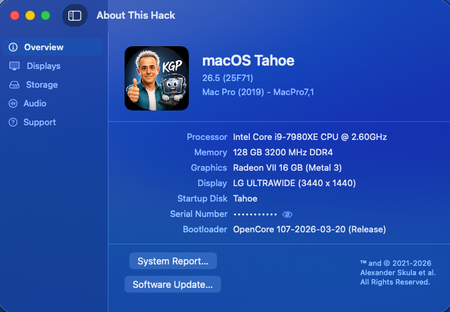Toggle the sidebar panel icon
Viewport: 450px width, 312px height.
pos(74,15)
